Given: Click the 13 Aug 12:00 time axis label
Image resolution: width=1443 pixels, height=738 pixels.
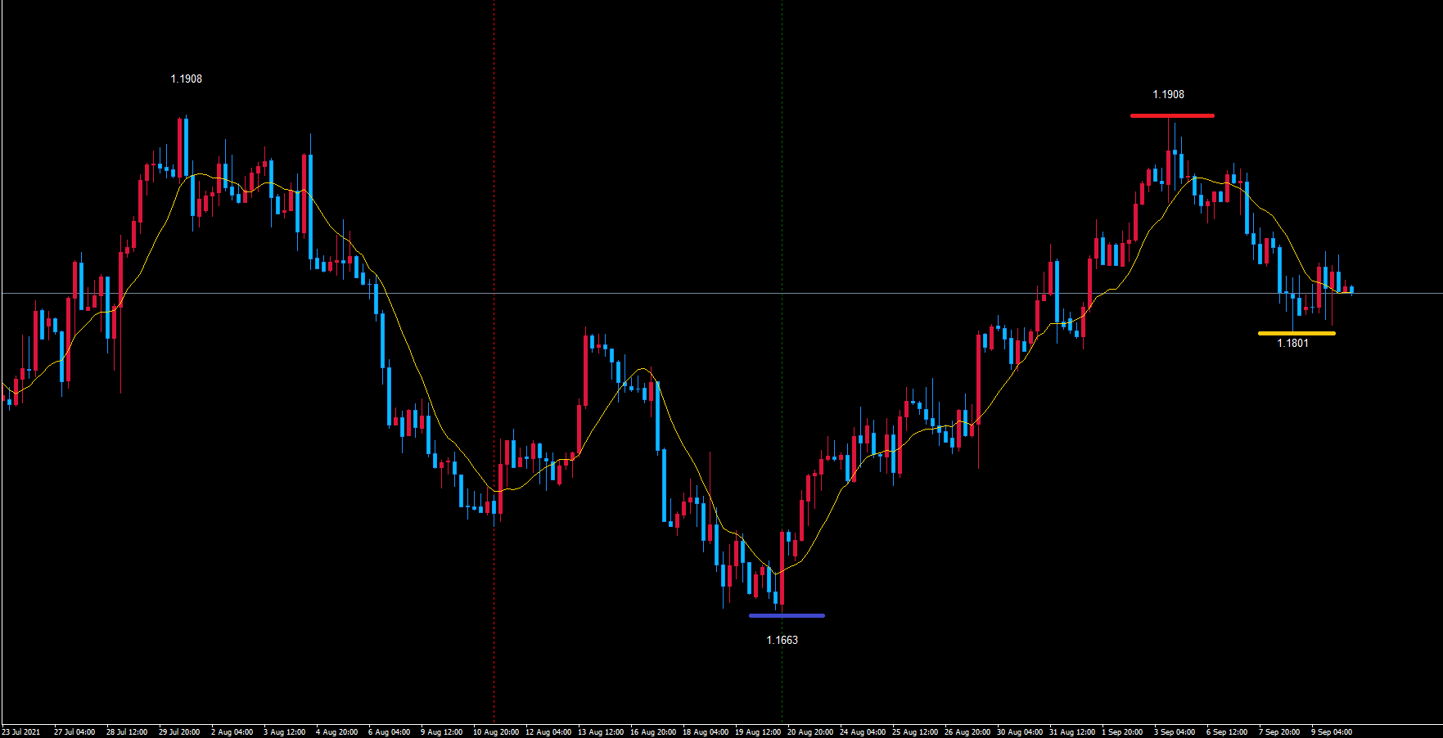Looking at the screenshot, I should 600,731.
